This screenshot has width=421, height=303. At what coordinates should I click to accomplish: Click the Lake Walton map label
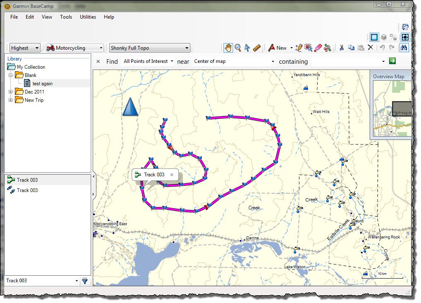click(x=295, y=267)
